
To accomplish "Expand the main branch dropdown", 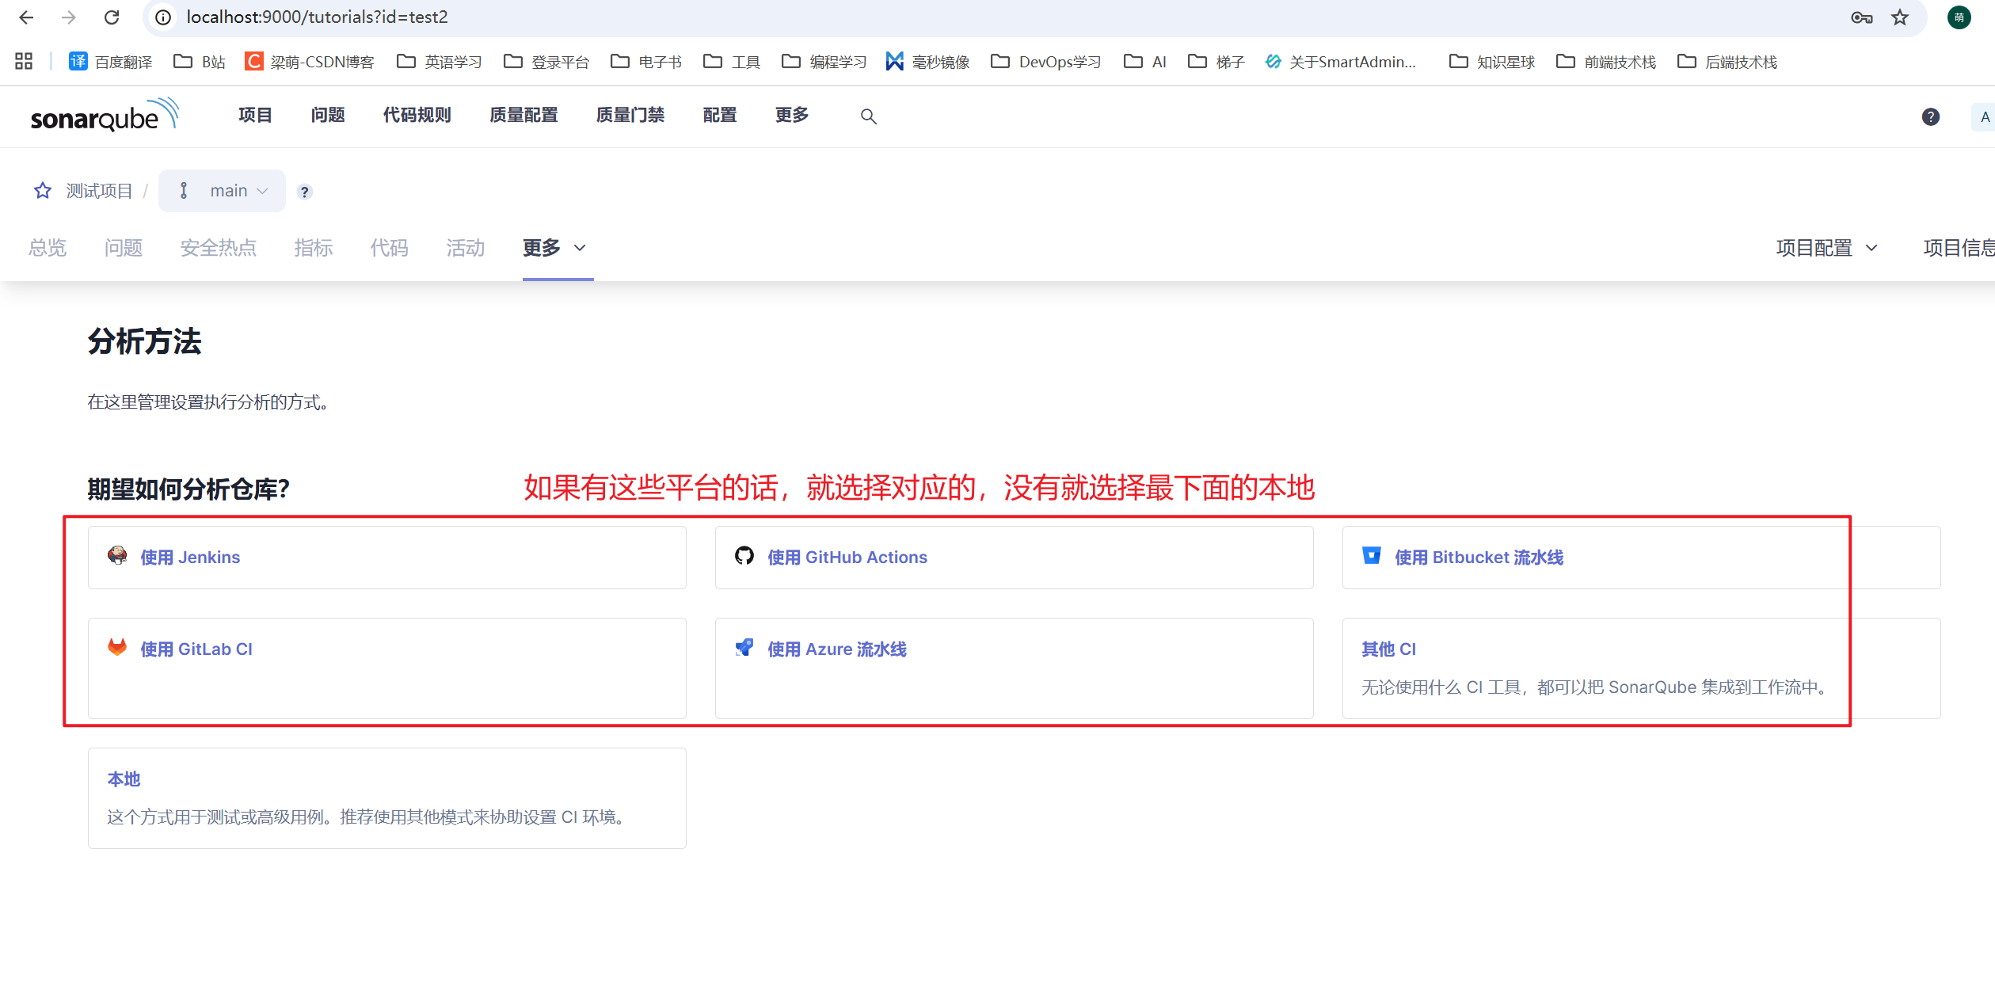I will pos(222,191).
